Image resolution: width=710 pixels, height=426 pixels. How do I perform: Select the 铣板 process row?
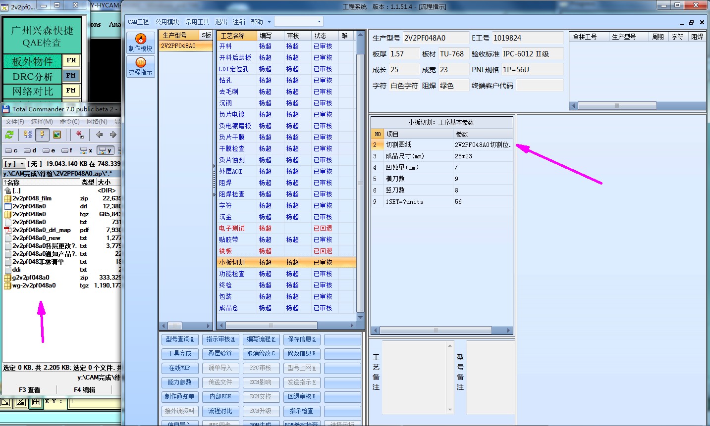click(286, 251)
